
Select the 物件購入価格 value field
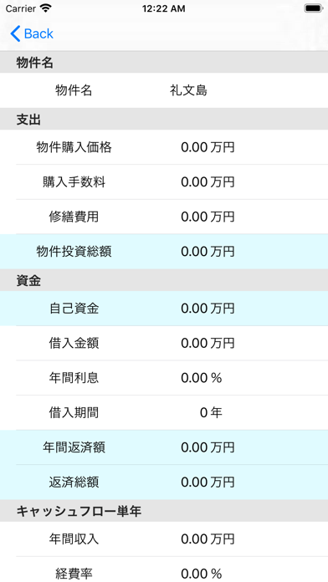coord(208,147)
